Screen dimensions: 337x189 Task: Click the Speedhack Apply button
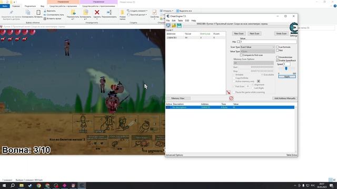click(x=287, y=77)
